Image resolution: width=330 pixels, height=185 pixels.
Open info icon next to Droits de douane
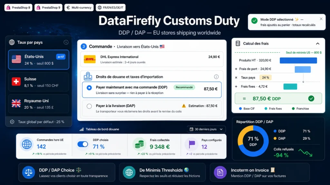click(216, 76)
